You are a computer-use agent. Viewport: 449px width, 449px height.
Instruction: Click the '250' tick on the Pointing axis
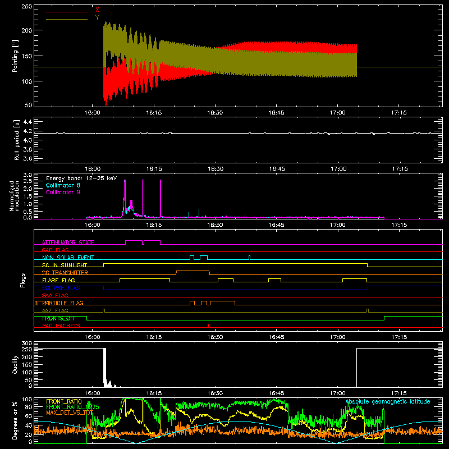27,7
